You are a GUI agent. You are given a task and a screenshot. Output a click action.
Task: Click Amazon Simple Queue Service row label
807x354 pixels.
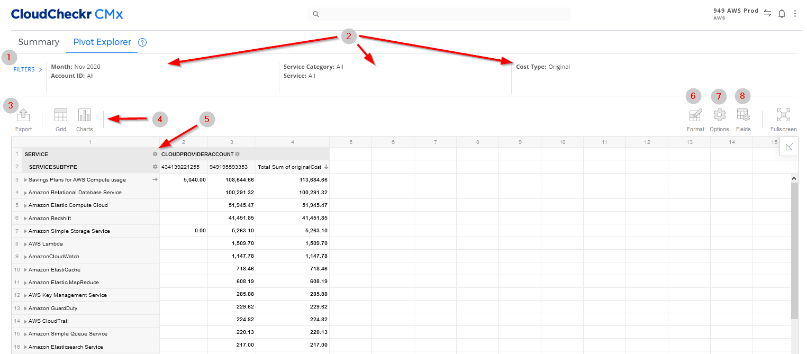(68, 334)
